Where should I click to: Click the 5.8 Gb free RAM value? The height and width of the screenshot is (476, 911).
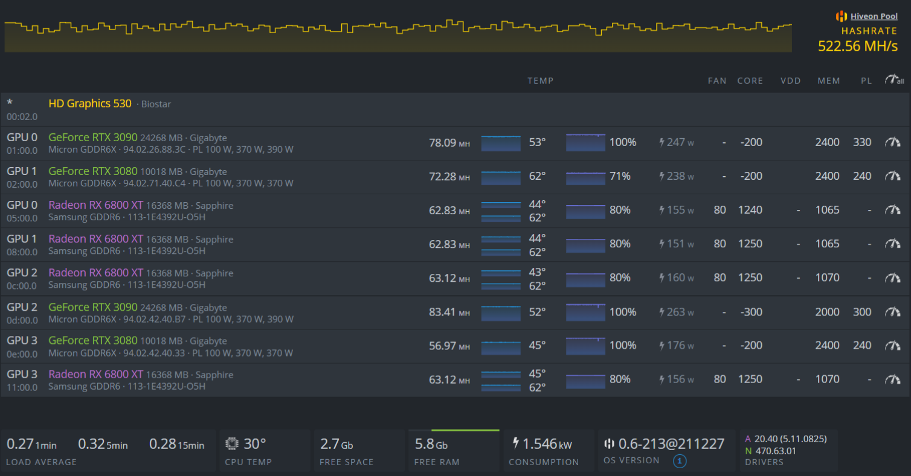click(x=431, y=445)
